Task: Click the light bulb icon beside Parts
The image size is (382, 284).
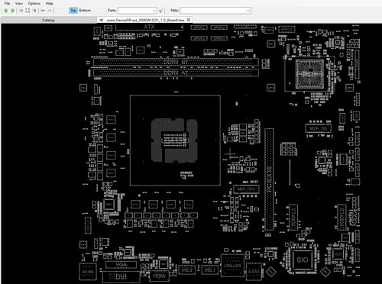Action: (x=160, y=11)
